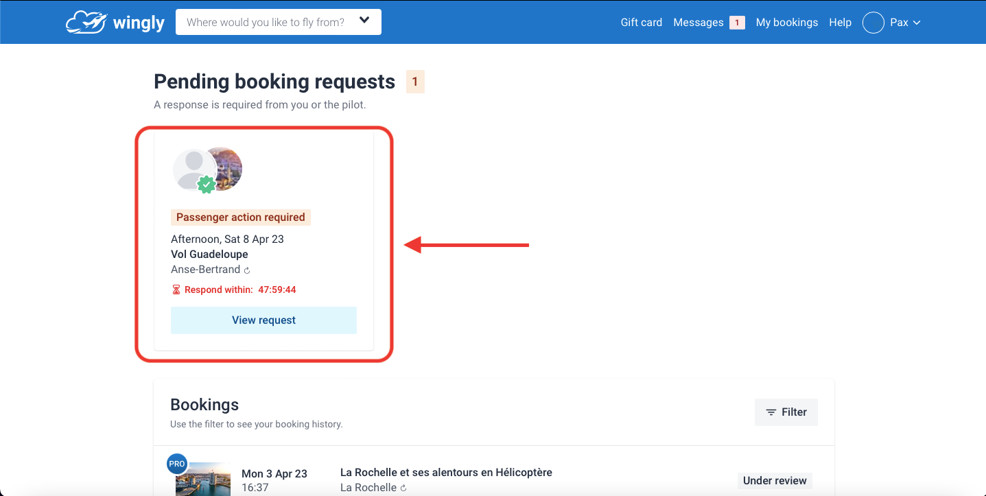Click the 'Afternoon, Sat 8 Apr 23' date
This screenshot has width=986, height=496.
click(227, 239)
